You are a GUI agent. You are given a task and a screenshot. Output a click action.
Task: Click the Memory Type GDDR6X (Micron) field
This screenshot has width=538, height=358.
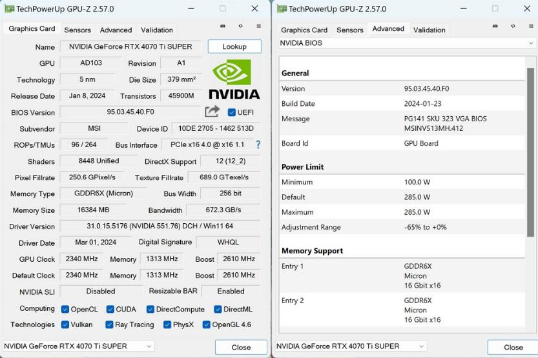click(x=103, y=194)
